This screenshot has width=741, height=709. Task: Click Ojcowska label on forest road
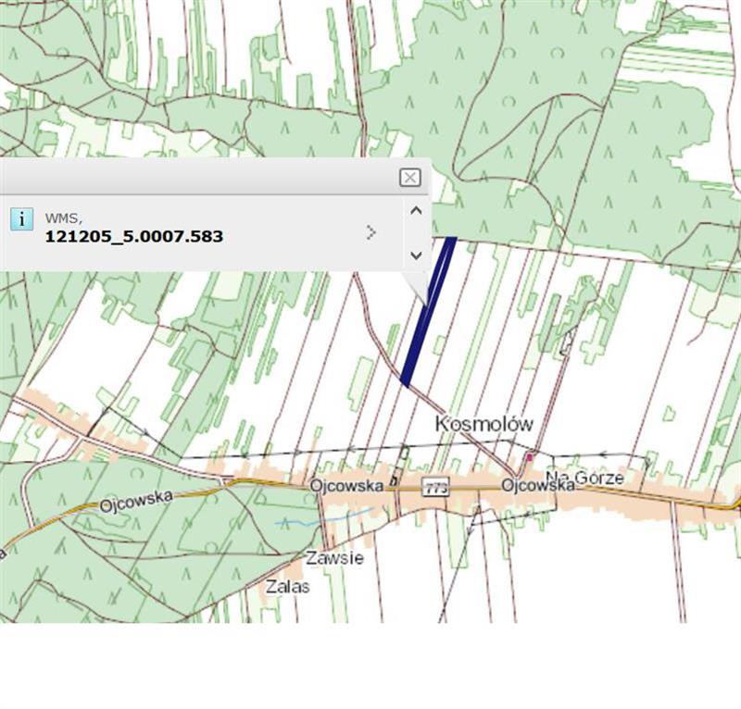click(x=135, y=501)
